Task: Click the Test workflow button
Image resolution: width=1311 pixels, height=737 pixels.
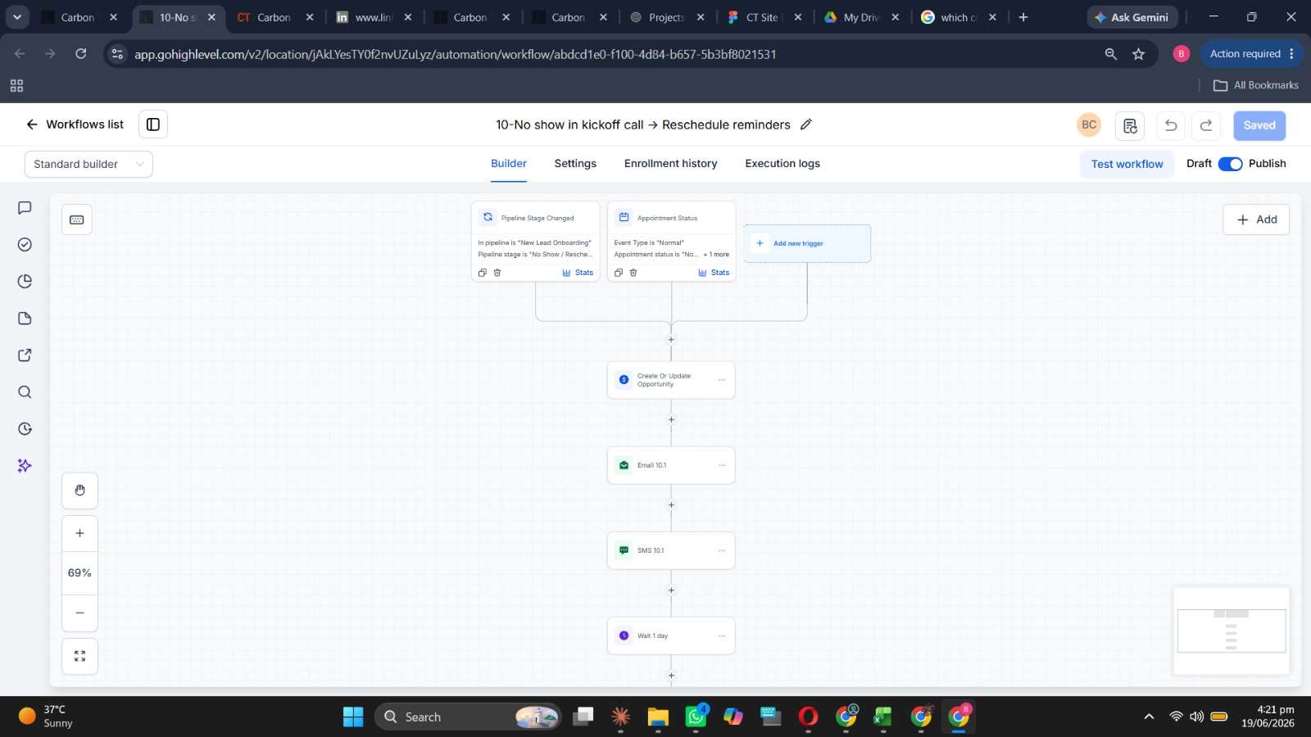Action: point(1127,164)
